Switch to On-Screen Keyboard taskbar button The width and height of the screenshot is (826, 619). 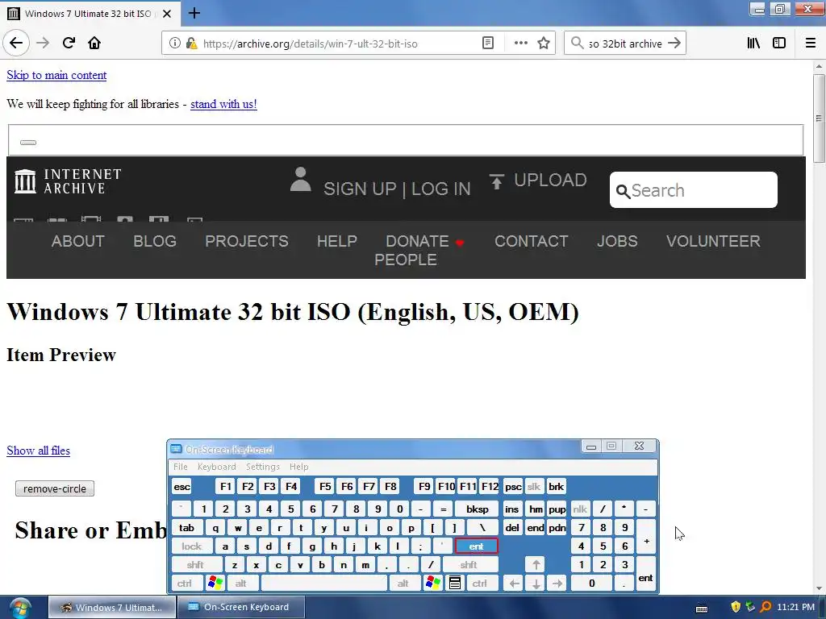coord(240,608)
